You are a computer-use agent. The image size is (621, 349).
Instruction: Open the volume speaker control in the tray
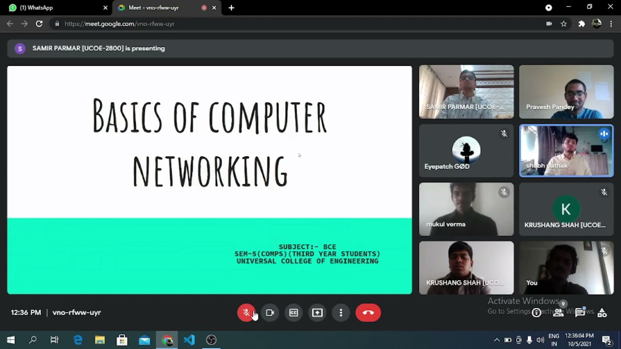[x=540, y=340]
